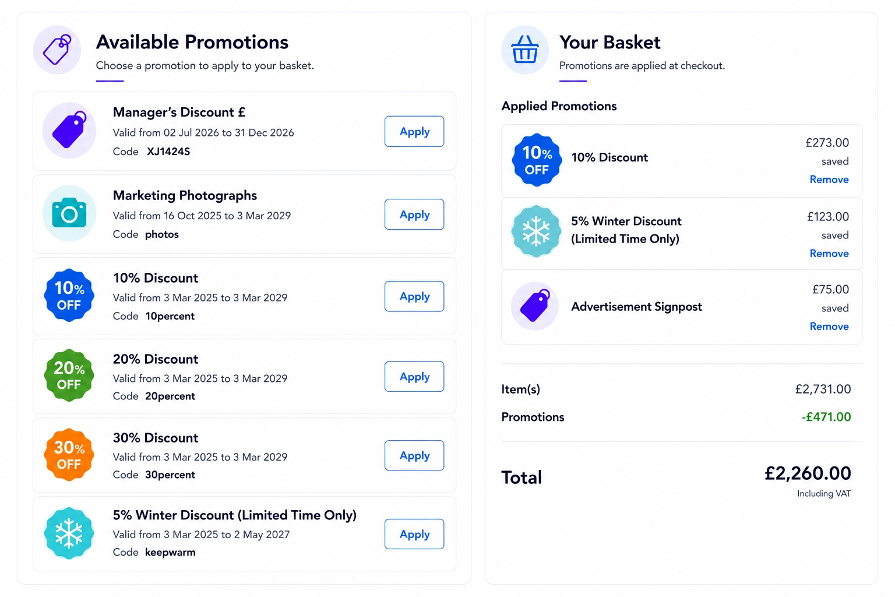This screenshot has width=895, height=597.
Task: Remove the 5% Winter Discount from basket
Action: tap(829, 254)
